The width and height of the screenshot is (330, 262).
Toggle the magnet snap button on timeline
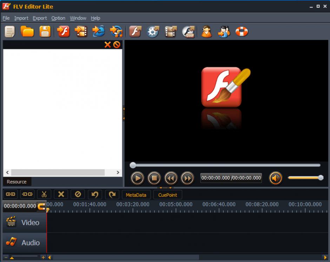click(x=41, y=206)
